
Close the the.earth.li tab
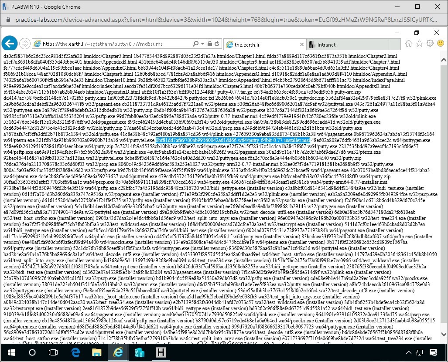coord(302,44)
